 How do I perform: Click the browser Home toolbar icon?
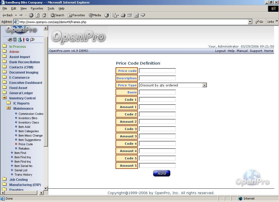[x=44, y=15]
